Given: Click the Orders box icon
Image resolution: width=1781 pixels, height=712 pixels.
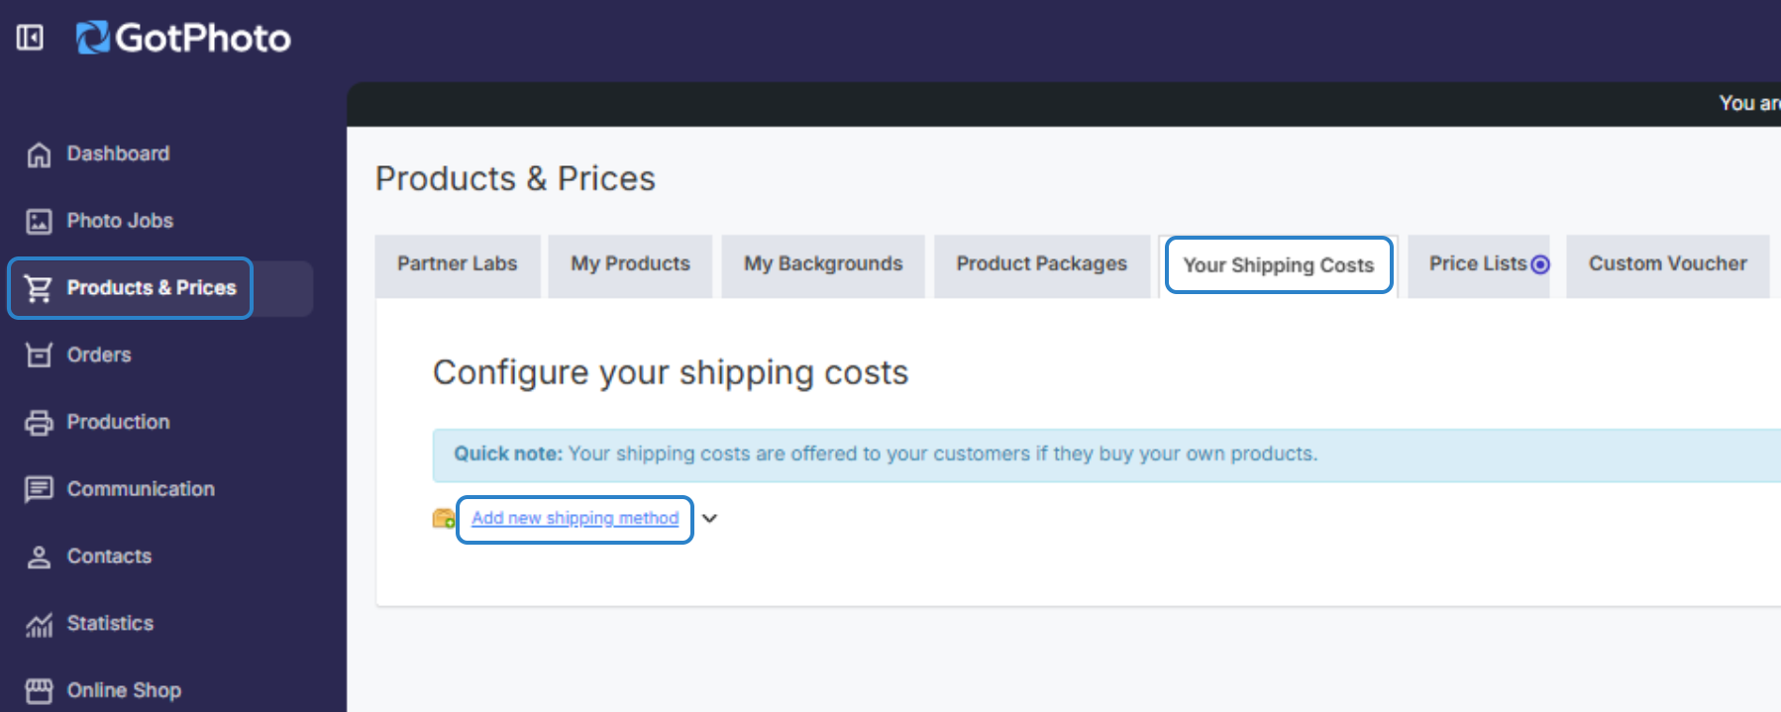Looking at the screenshot, I should pos(39,355).
